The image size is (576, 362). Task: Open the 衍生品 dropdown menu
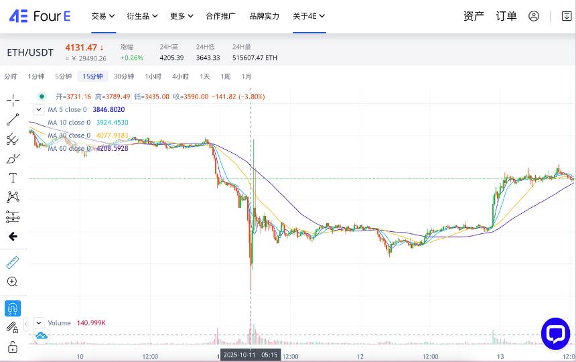[142, 16]
